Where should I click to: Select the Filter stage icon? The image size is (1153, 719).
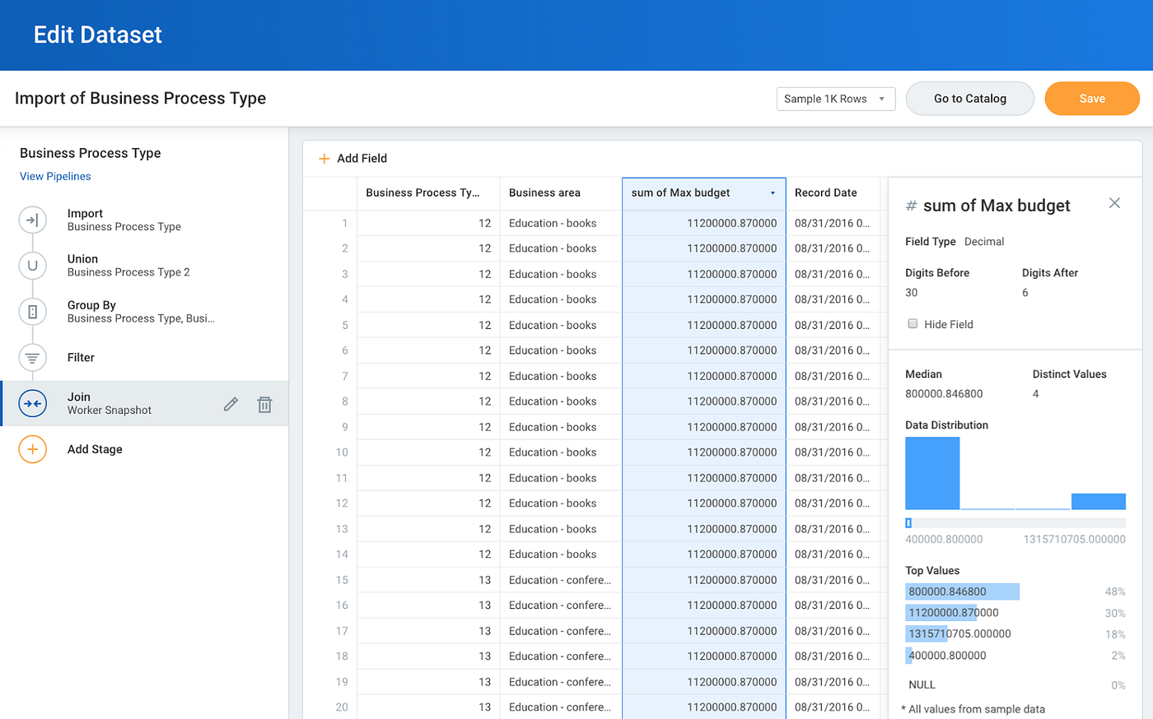pos(32,358)
